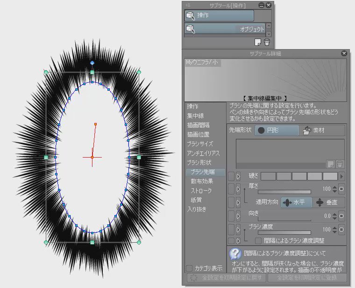Adjust the 向き slider
This screenshot has width=355, height=288.
(284, 219)
